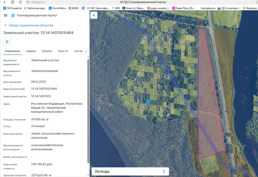Collapse the side panel with double chevron
Viewport: 258px width, 177px height.
[x=94, y=15]
